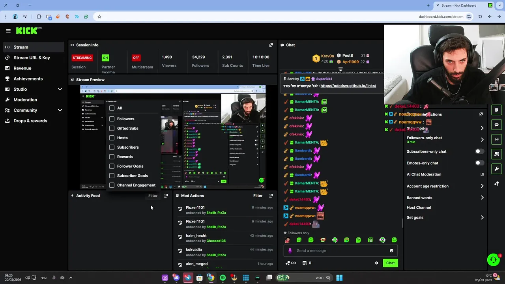Check the Gifted Subs filter checkbox
Viewport: 505px width, 284px height.
[x=112, y=128]
